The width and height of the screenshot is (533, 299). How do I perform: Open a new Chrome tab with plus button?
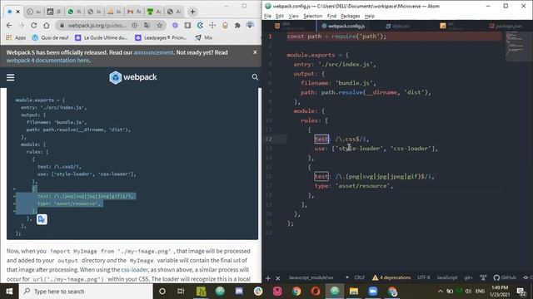192,12
